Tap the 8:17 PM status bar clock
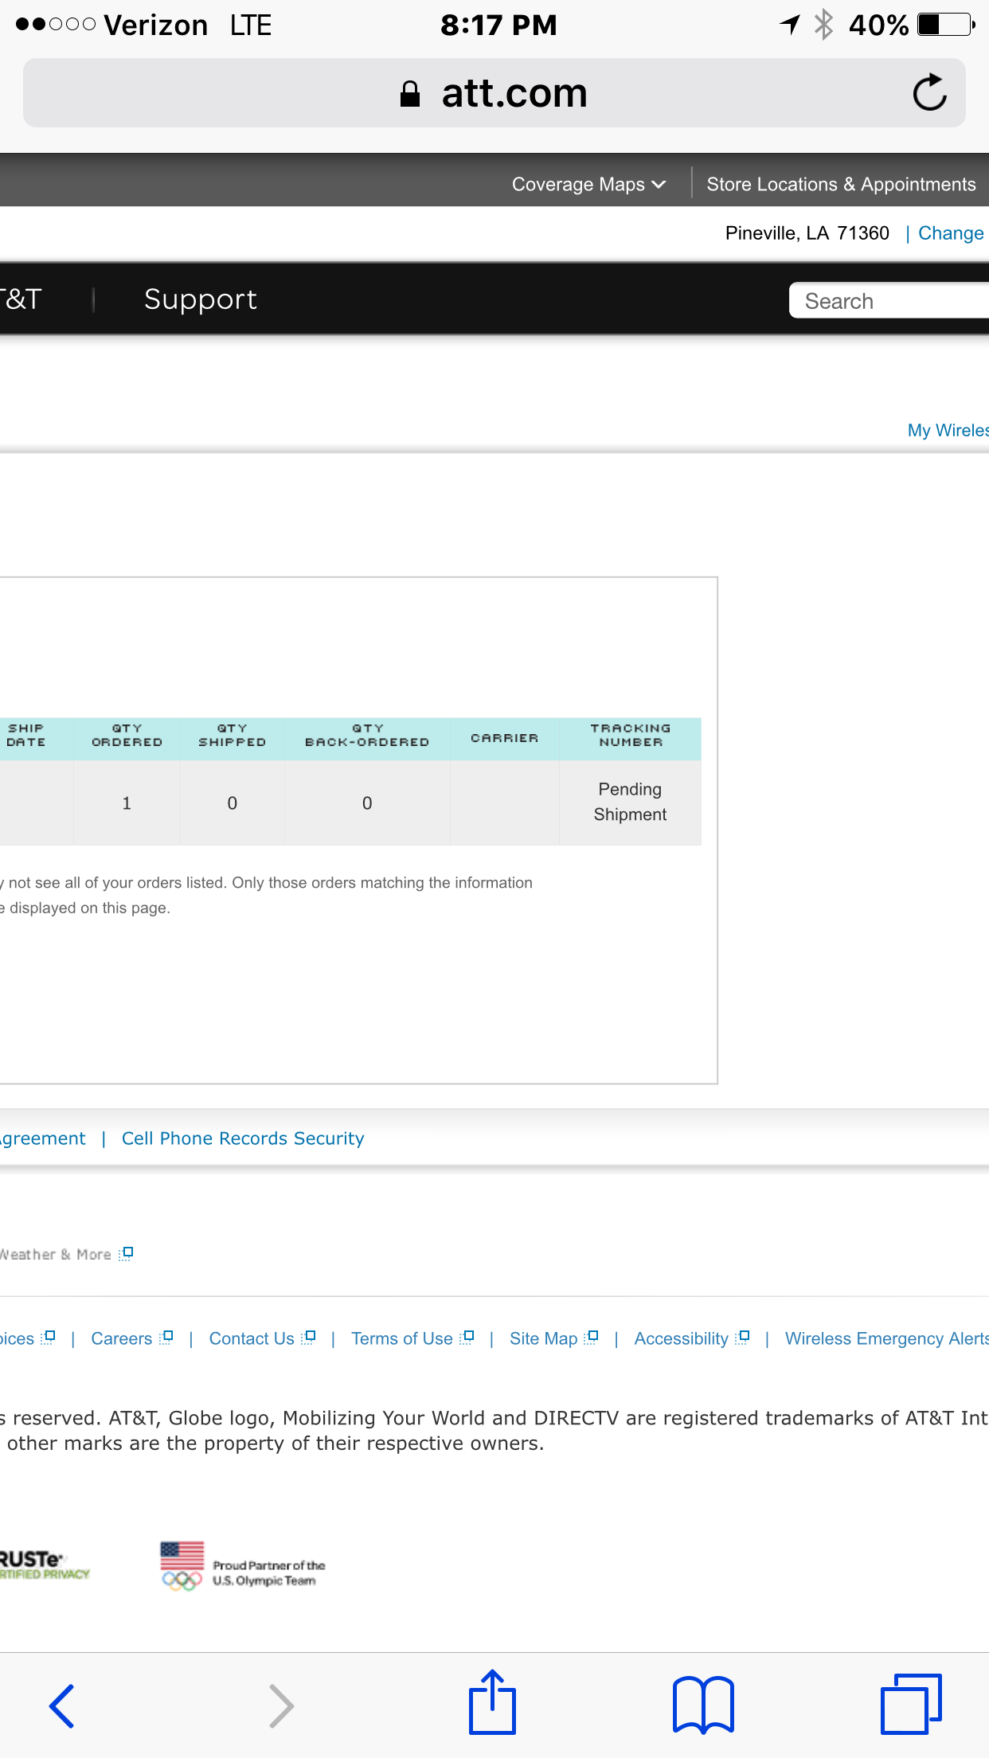Screen dimensions: 989x1758 498,25
